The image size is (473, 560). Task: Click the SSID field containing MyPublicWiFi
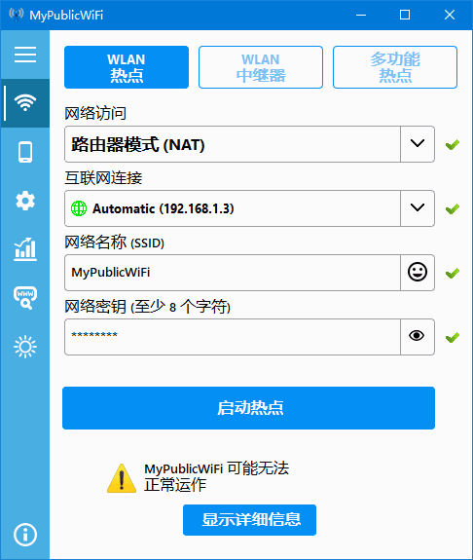point(233,273)
